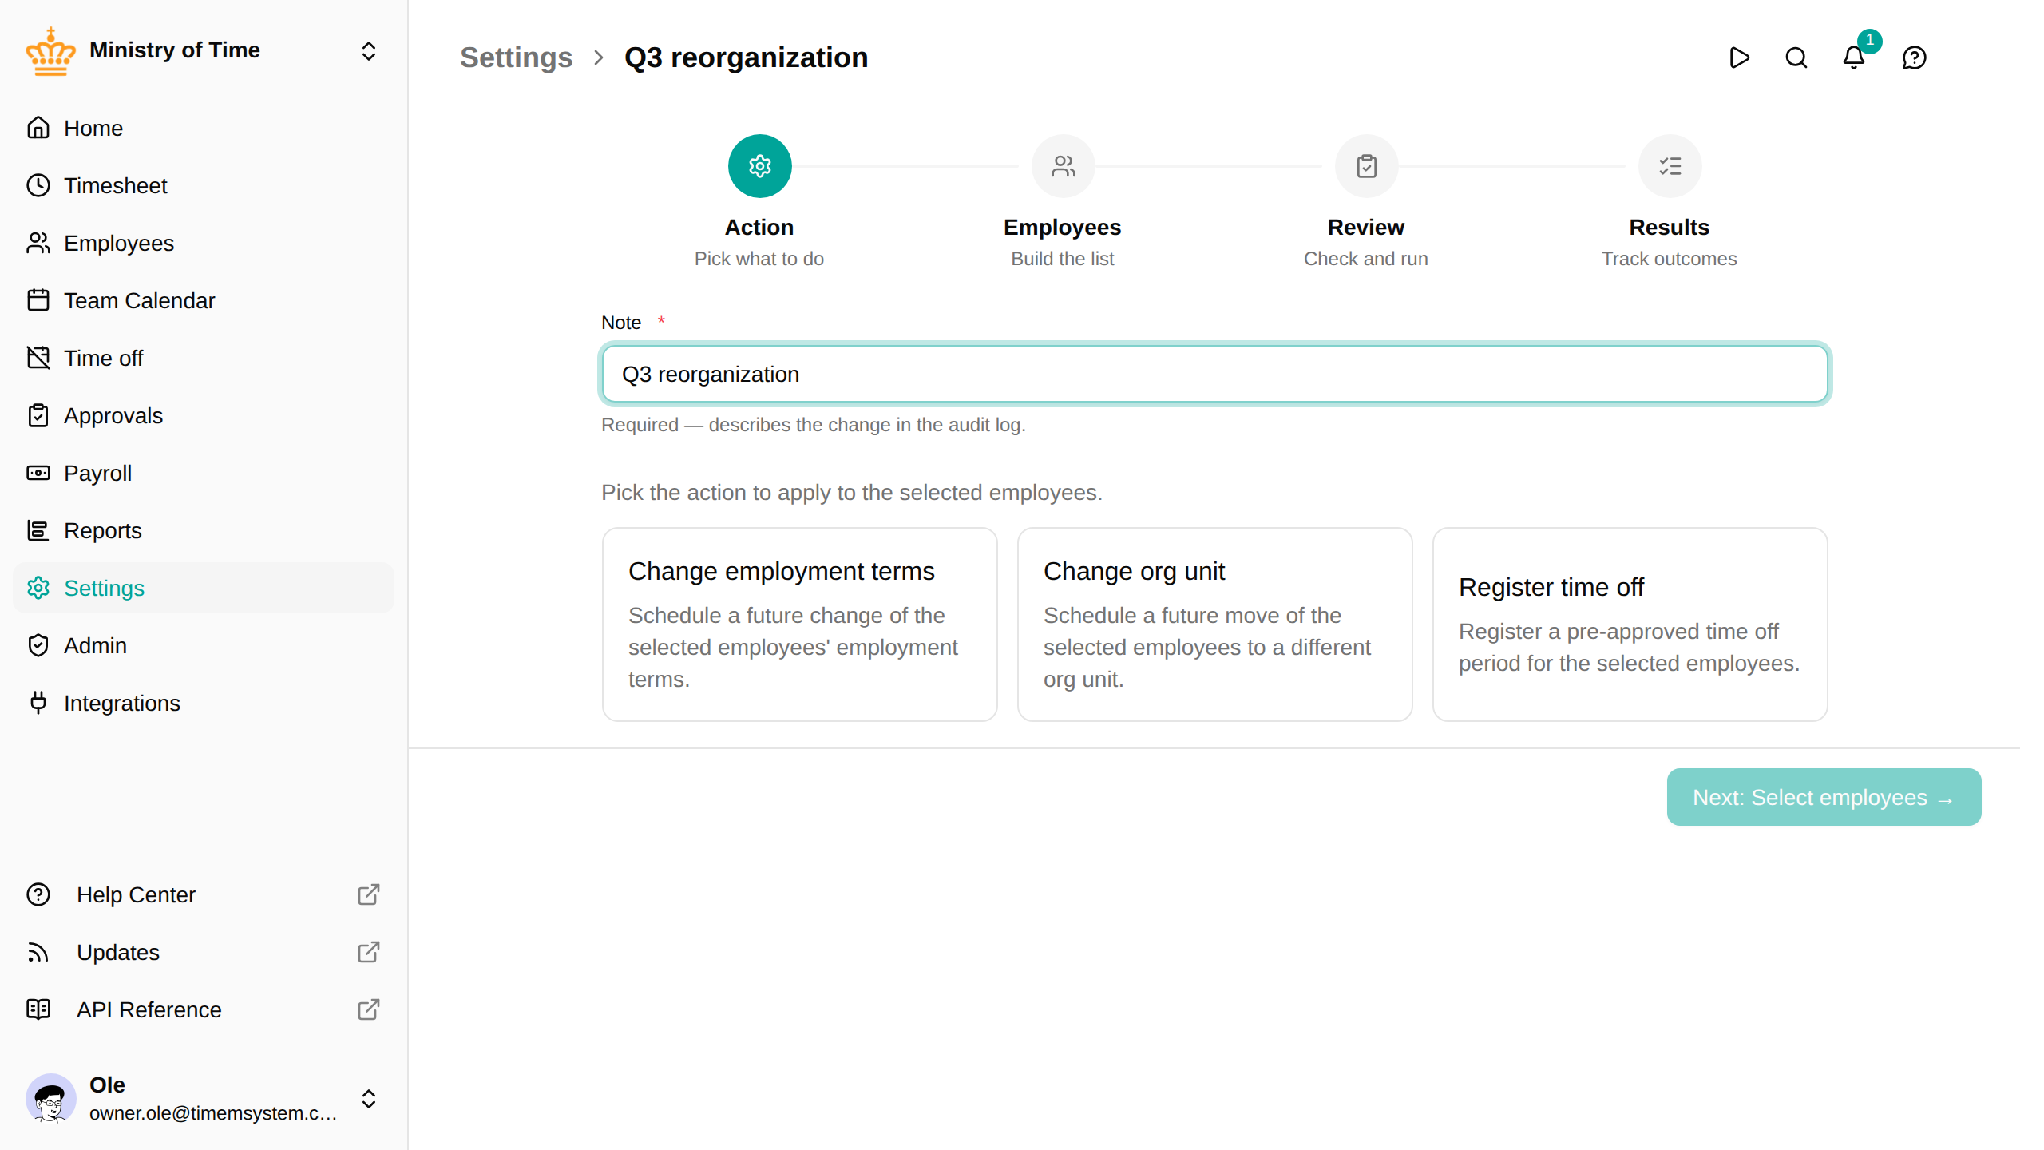2044x1150 pixels.
Task: Click the Review step clipboard icon
Action: (1366, 166)
